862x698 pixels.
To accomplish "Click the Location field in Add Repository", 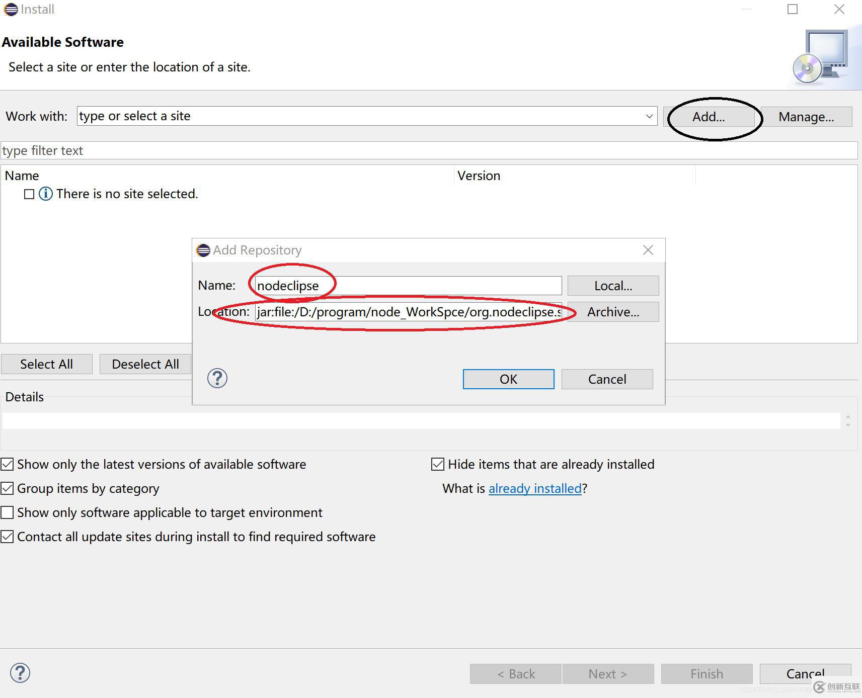I will click(408, 312).
